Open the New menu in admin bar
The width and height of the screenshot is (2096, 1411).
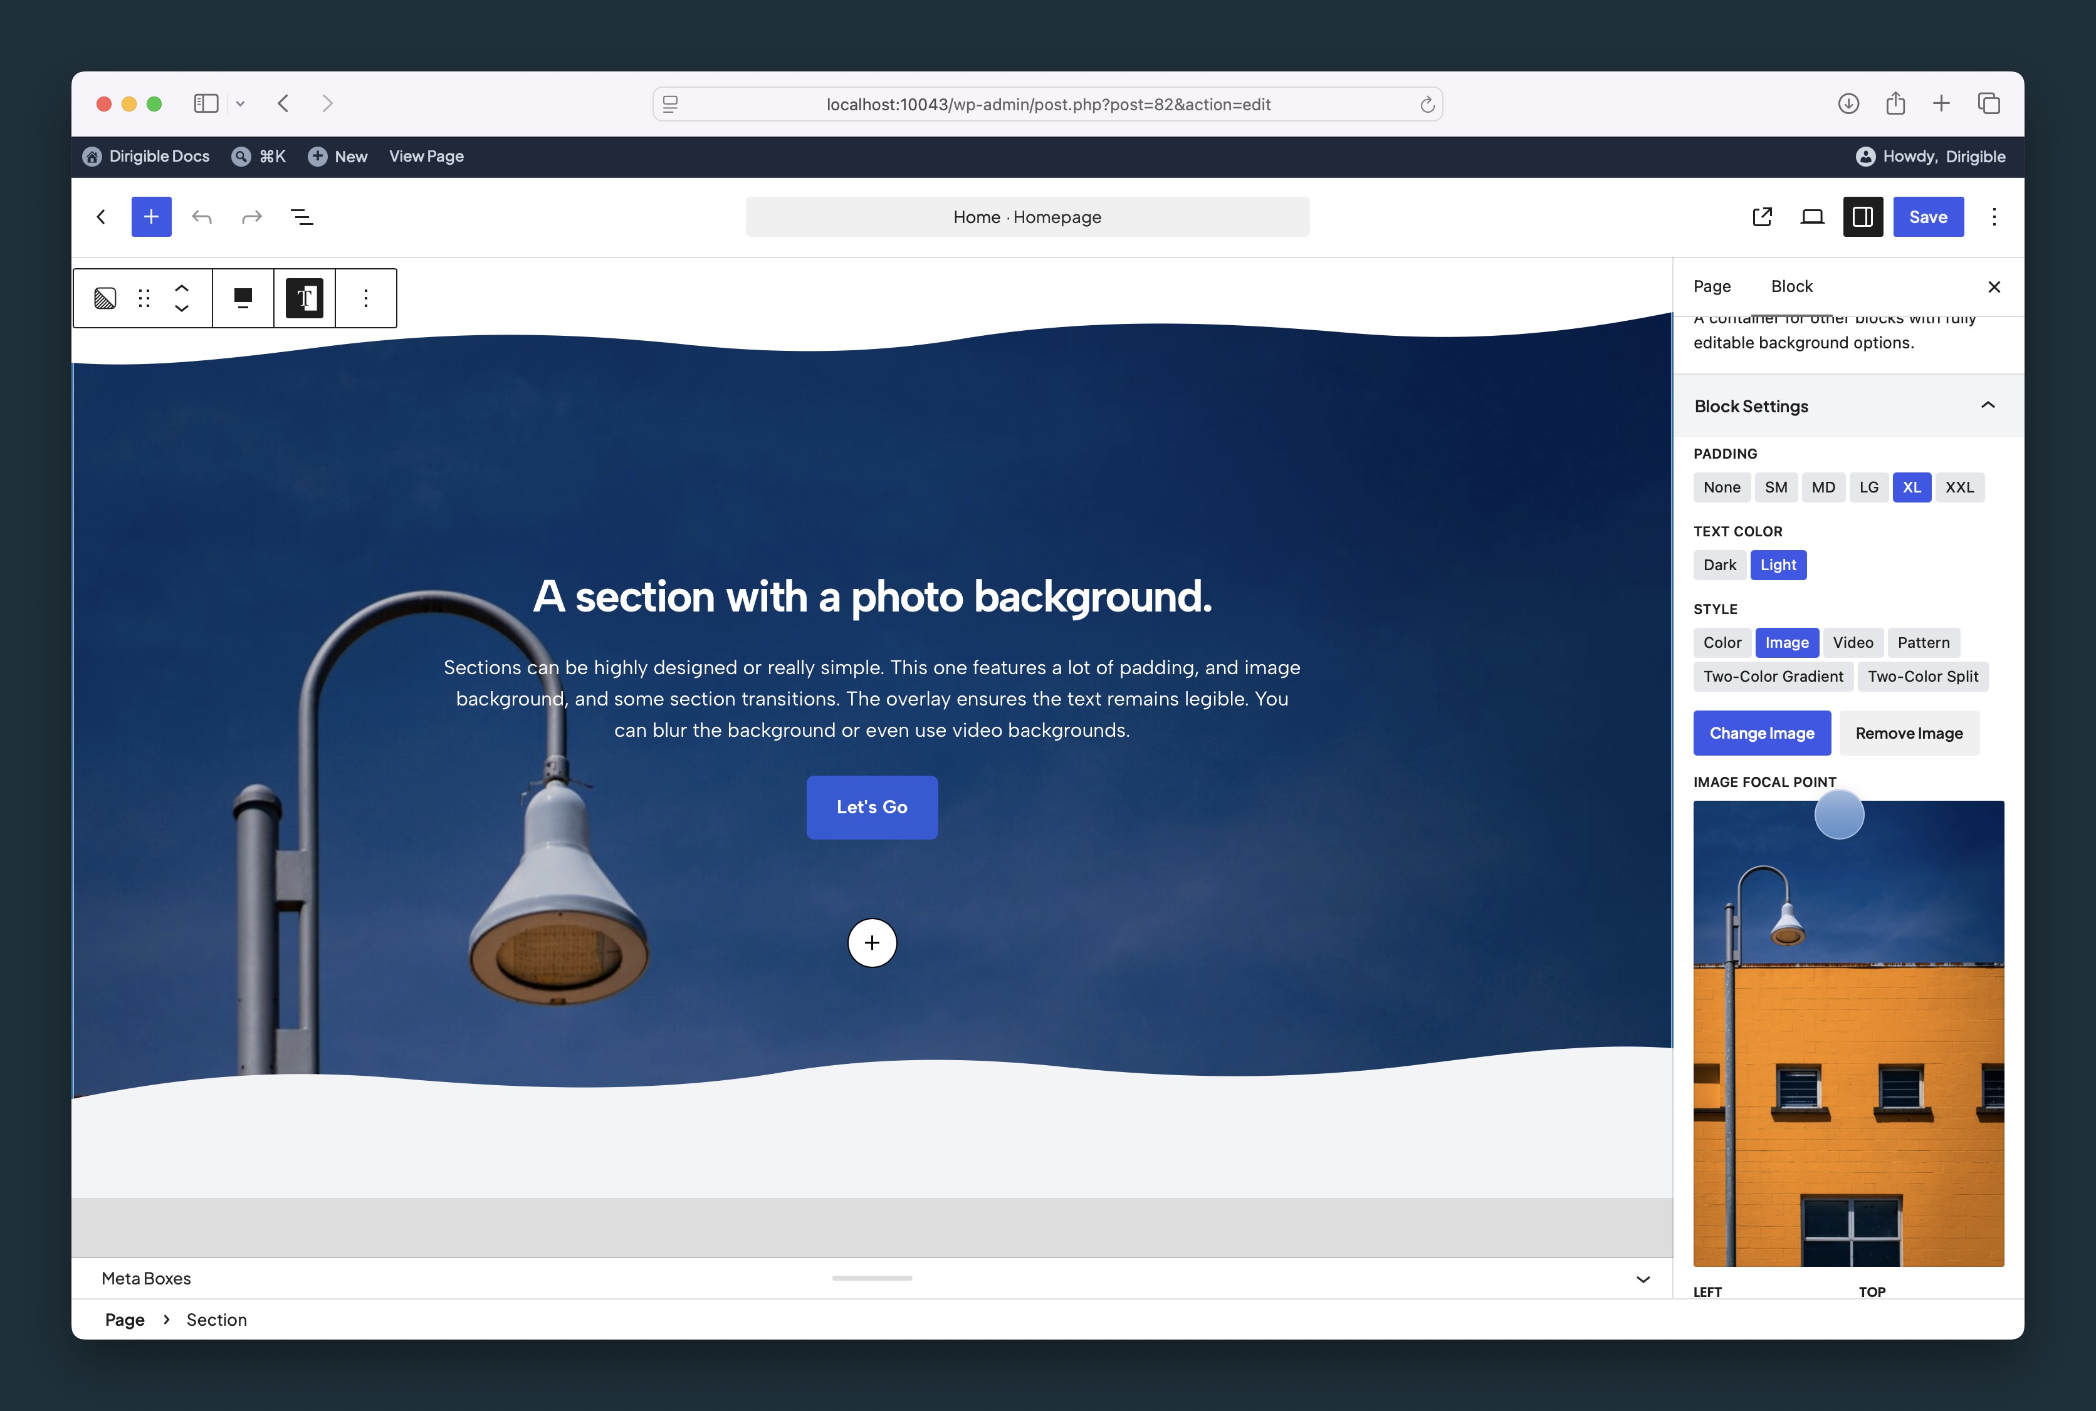[x=337, y=157]
